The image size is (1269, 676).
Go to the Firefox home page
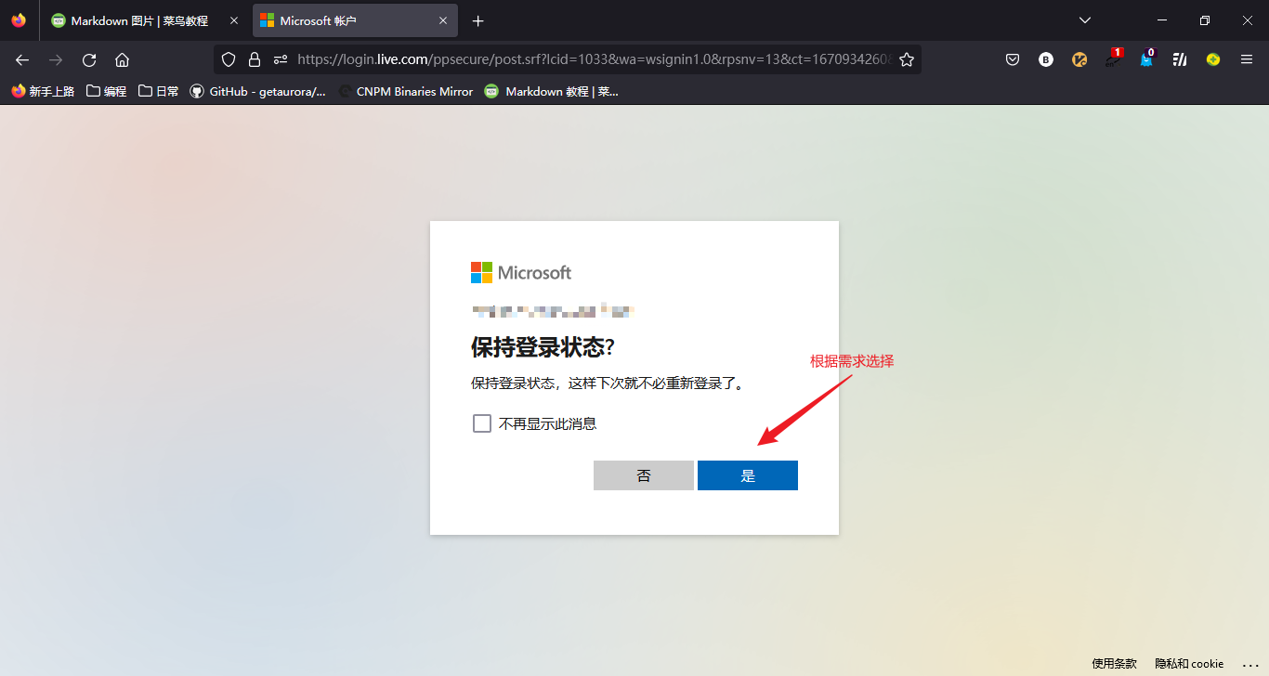tap(122, 59)
